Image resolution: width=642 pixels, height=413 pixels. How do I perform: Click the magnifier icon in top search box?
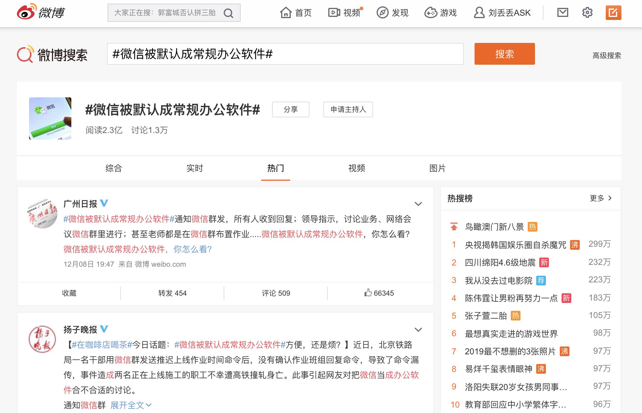[228, 13]
